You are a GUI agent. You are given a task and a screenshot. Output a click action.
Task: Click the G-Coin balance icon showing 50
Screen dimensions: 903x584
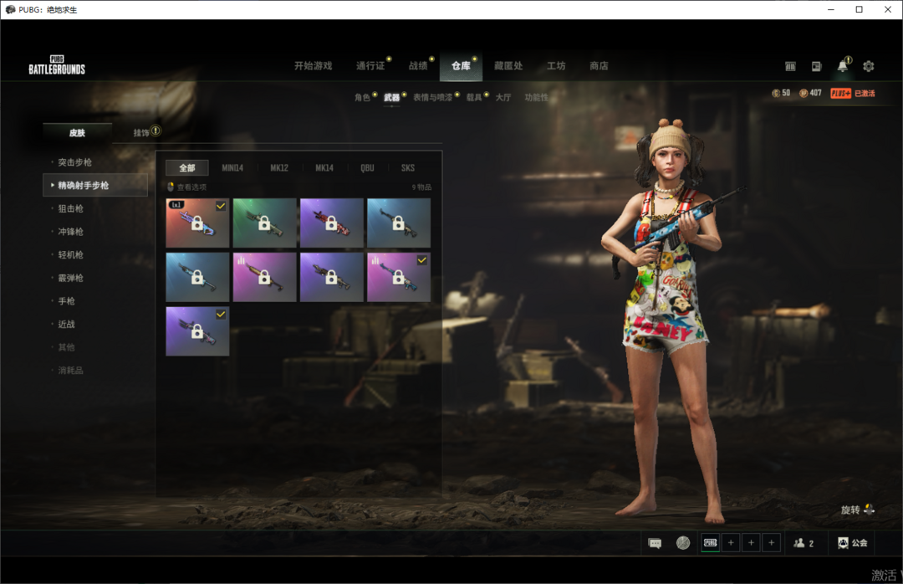pos(776,94)
